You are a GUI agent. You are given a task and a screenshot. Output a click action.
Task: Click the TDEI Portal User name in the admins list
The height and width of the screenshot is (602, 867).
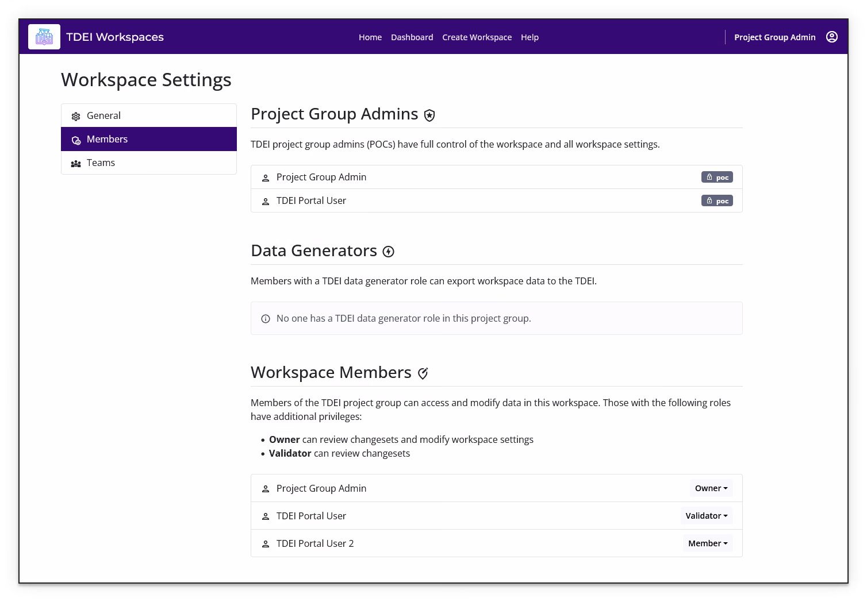click(311, 200)
